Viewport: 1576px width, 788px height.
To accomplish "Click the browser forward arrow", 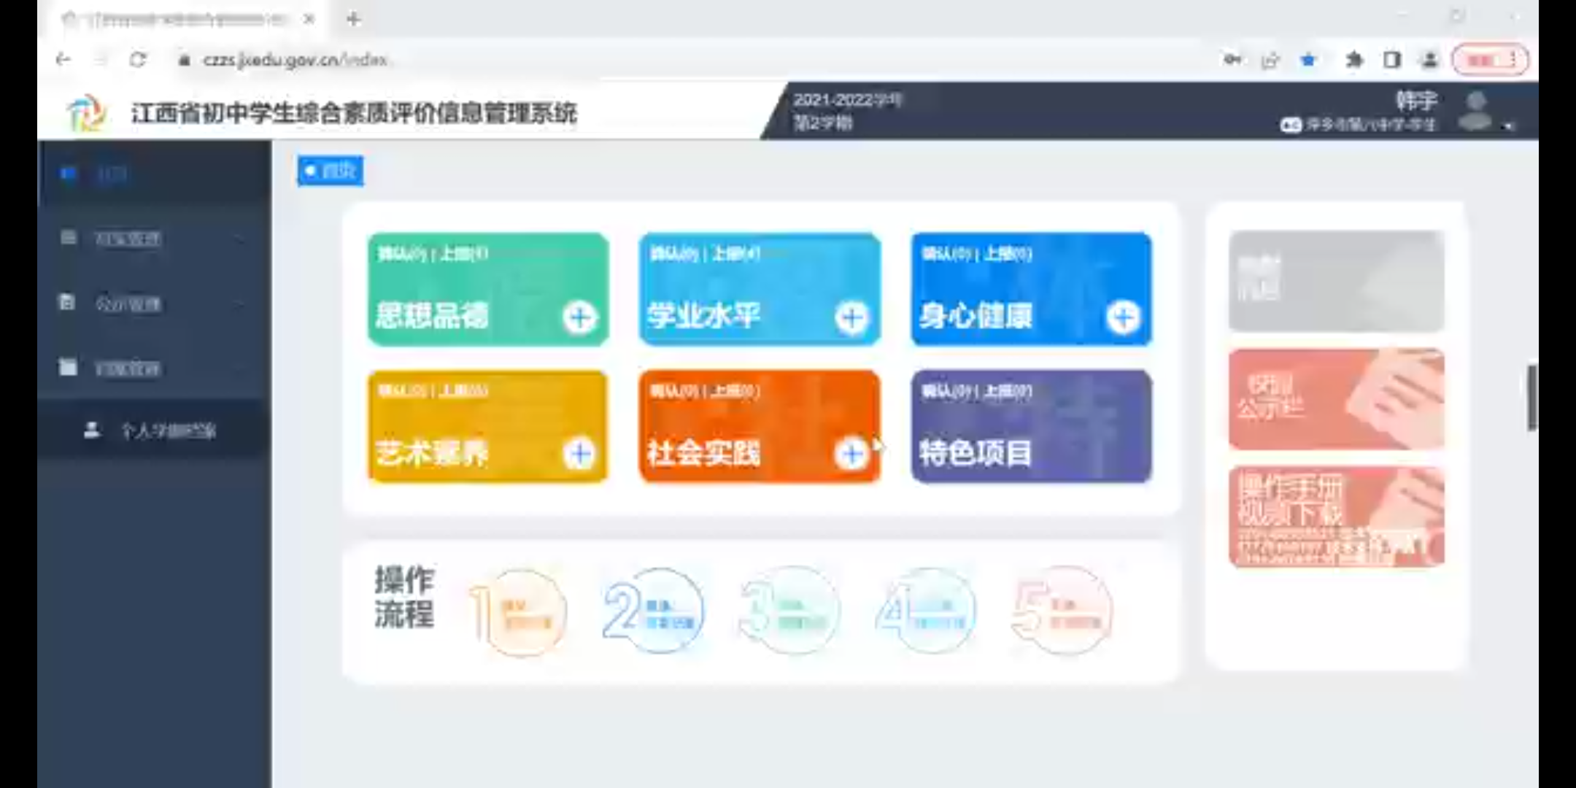I will click(x=100, y=60).
